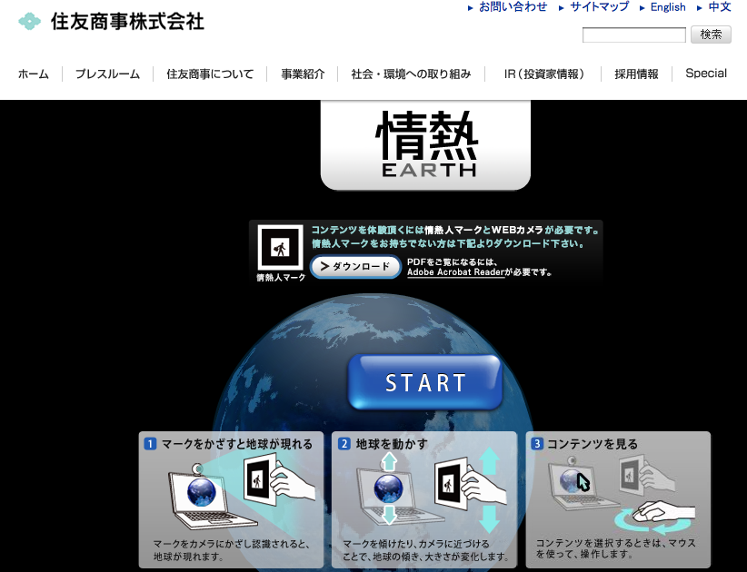Viewport: 747px width, 572px height.
Task: Click text マークをかざすと地球が現れる
Action: click(x=237, y=444)
